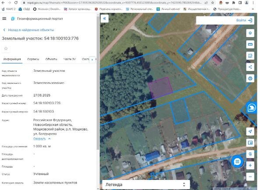Click the Геоинформационный портал logo icon
The width and height of the screenshot is (263, 190).
[x=13, y=18]
